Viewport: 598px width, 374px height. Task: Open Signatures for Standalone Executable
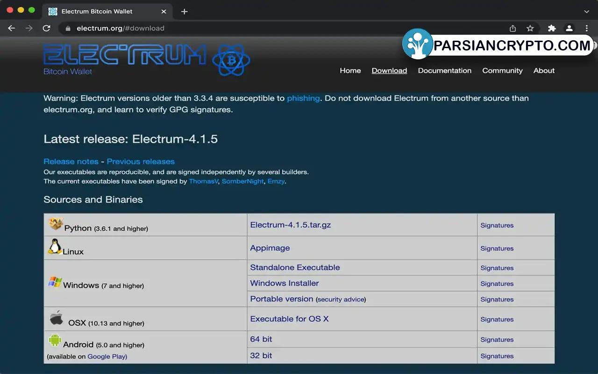point(497,268)
